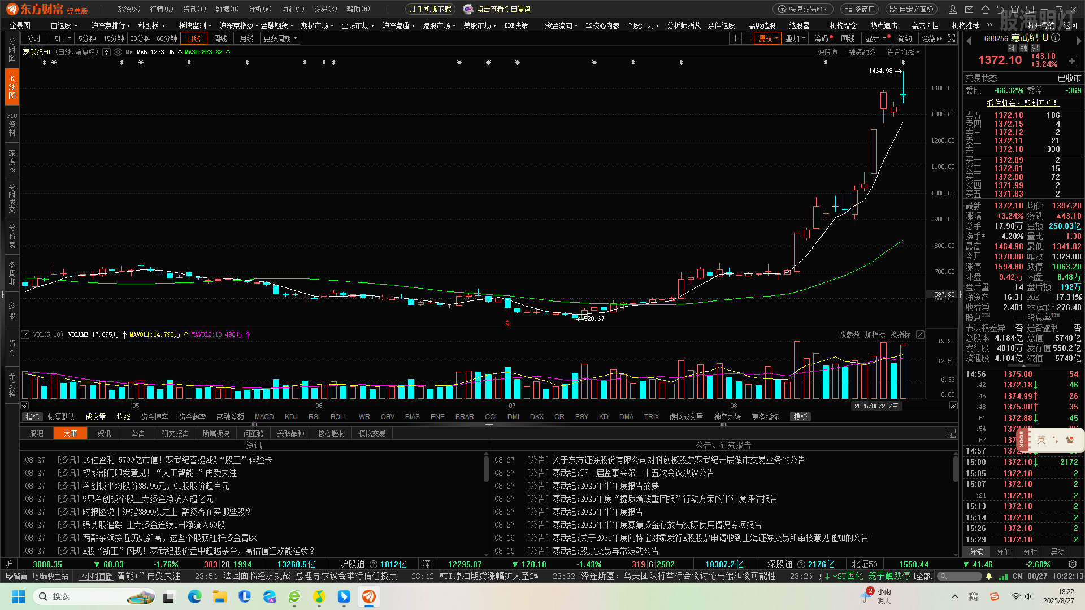Open 深股通 help question icon
Screen dimensions: 1085x610
(x=801, y=564)
